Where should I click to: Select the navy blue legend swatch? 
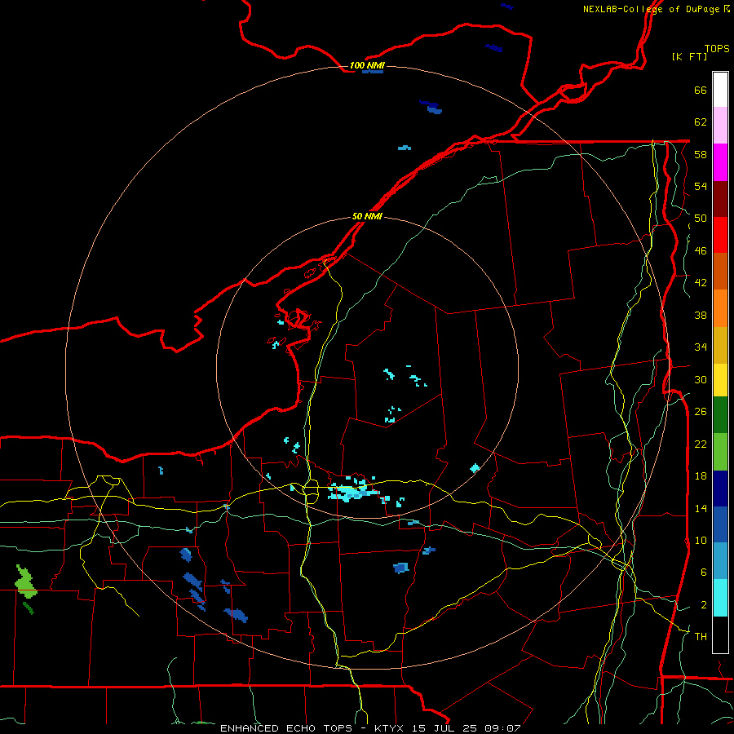[720, 489]
